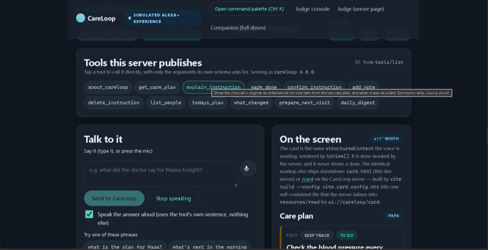Click the PAPA badge on Care plan

394,216
